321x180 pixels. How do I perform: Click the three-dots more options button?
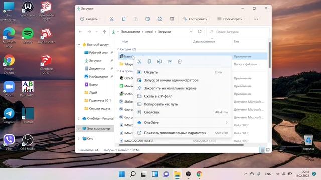pyautogui.click(x=256, y=19)
